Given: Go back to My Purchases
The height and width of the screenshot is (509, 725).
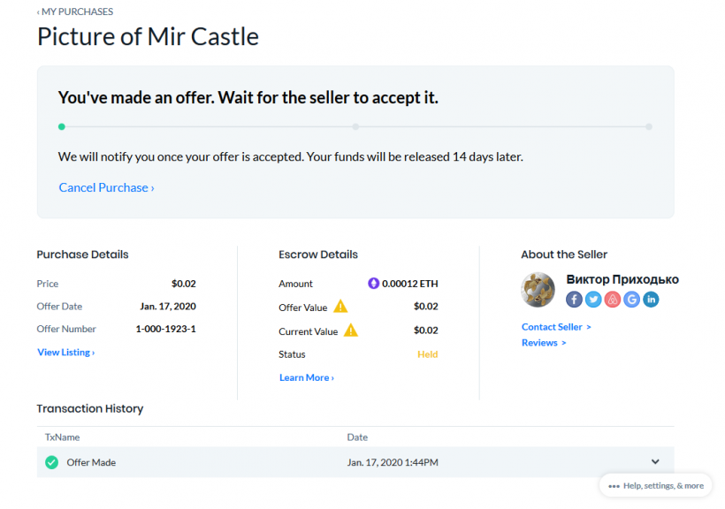Looking at the screenshot, I should pos(75,11).
